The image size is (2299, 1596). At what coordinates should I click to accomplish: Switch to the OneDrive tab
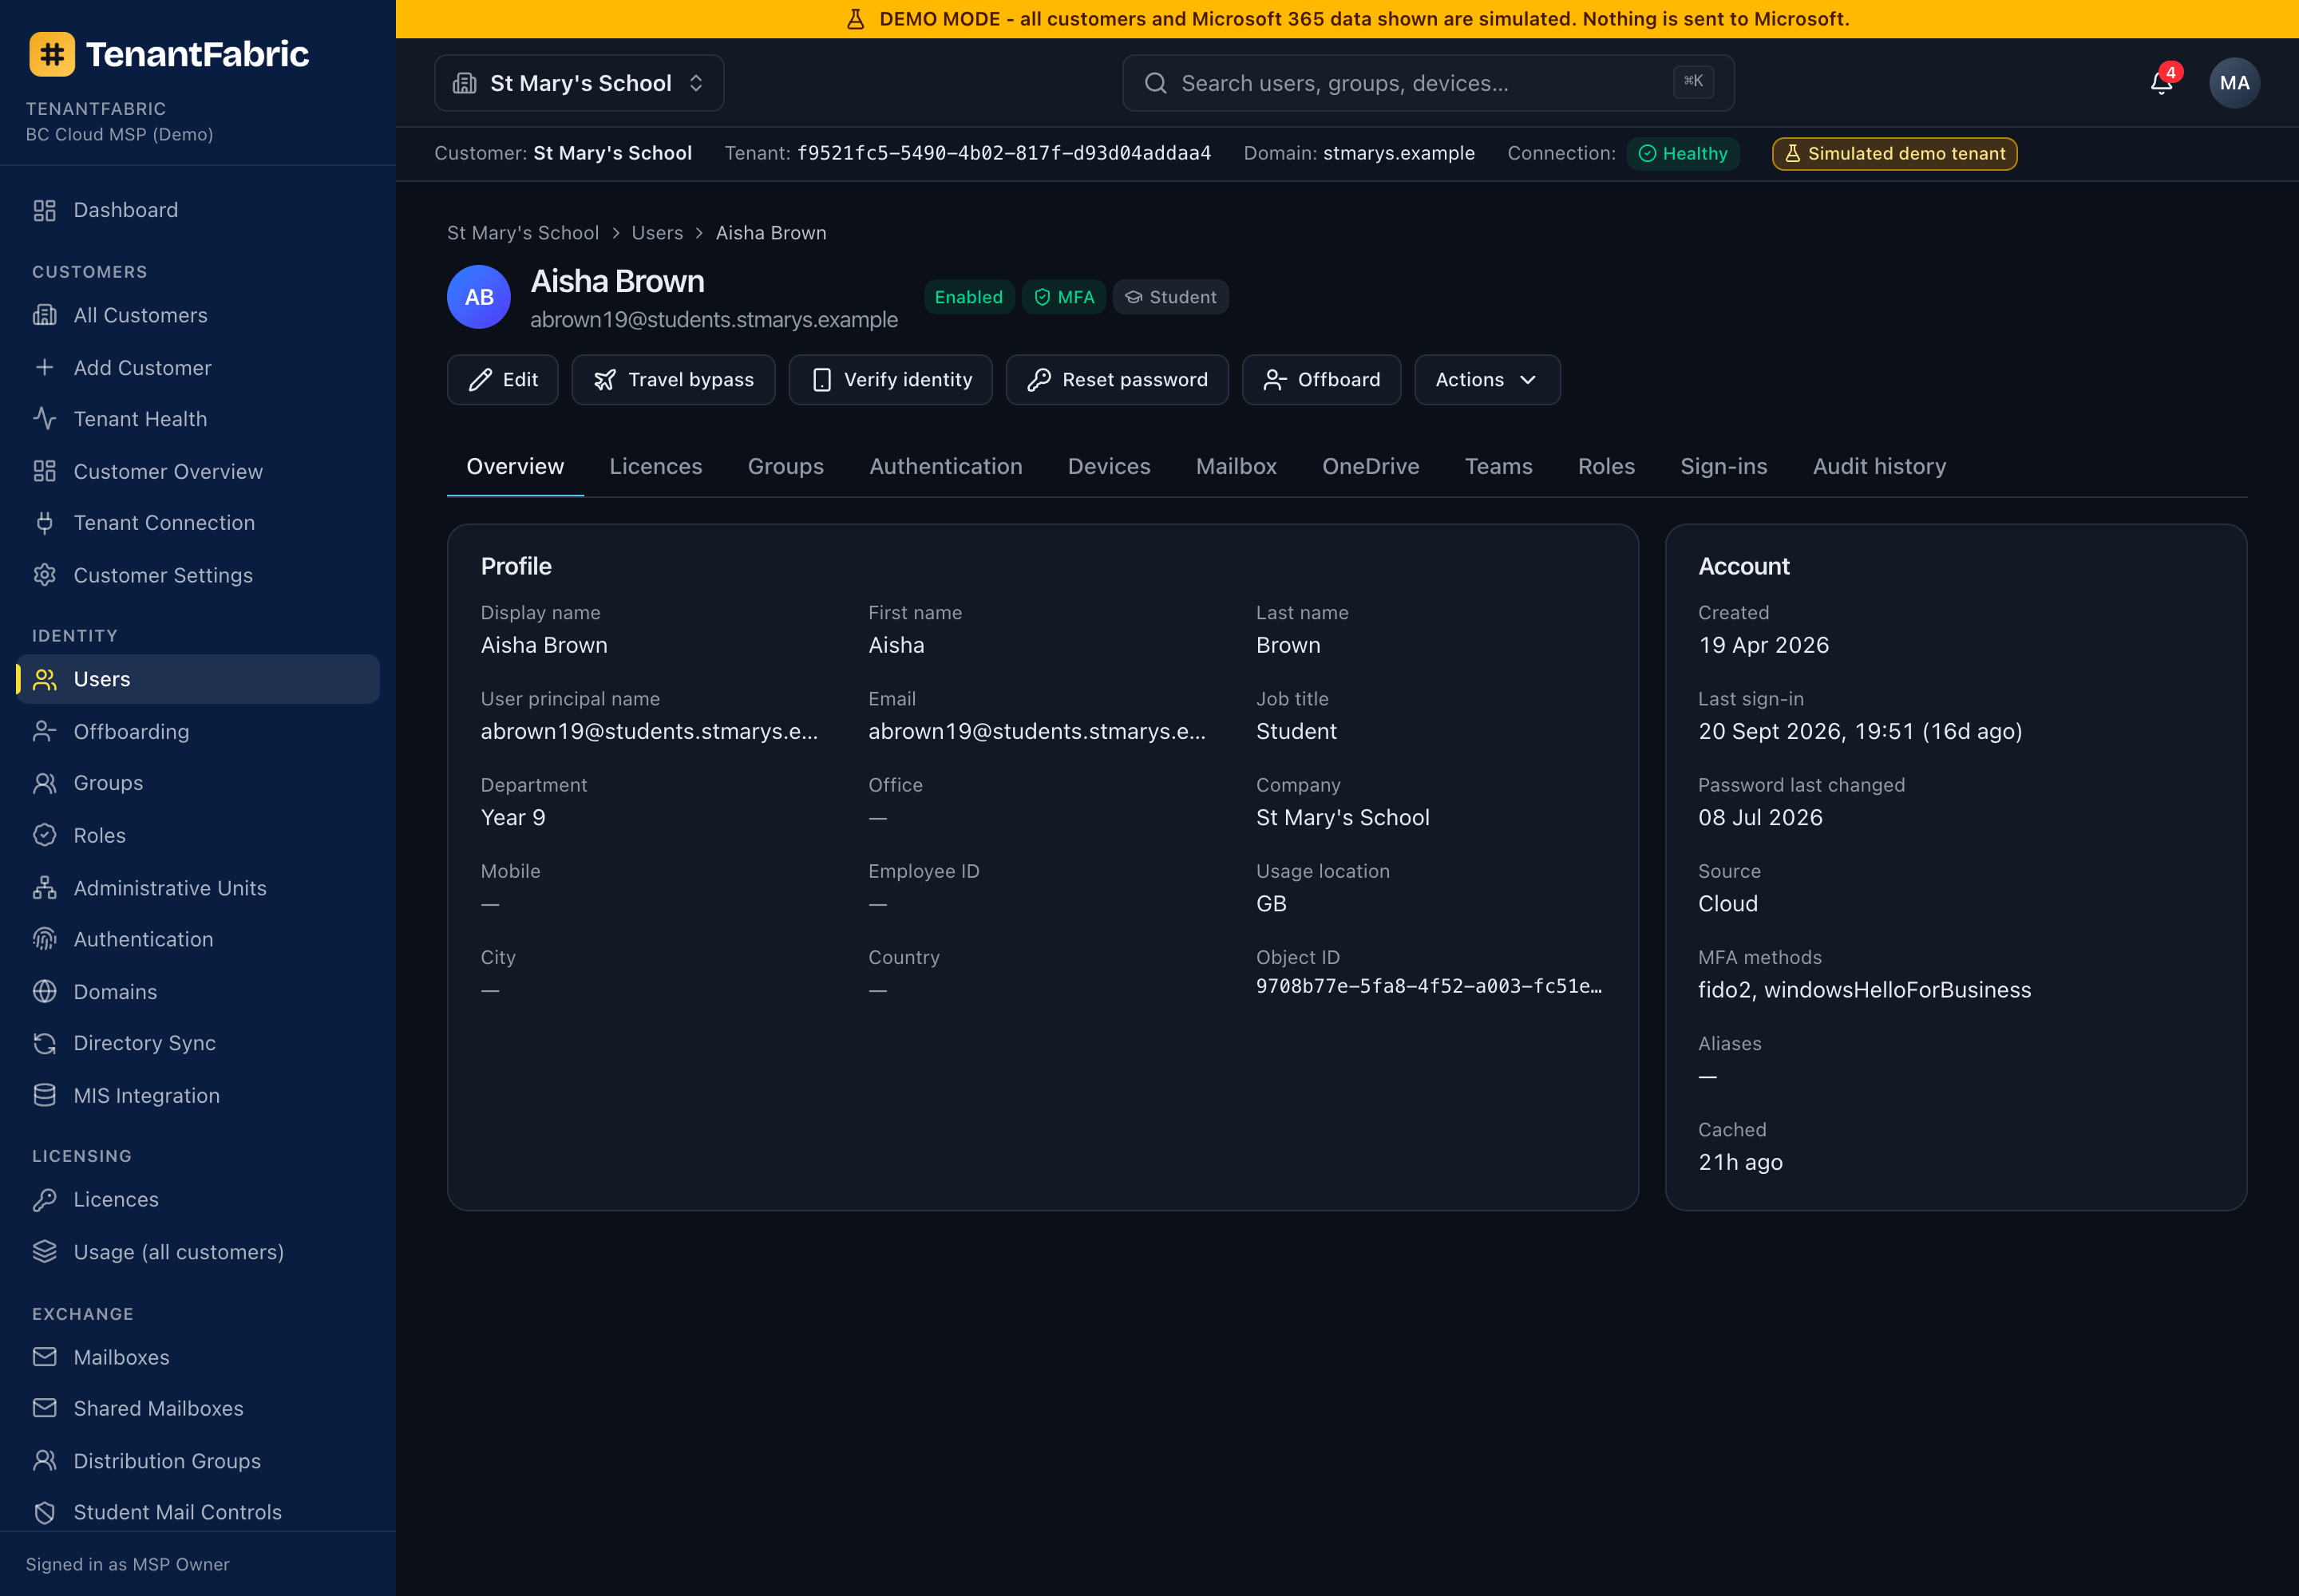(x=1371, y=467)
